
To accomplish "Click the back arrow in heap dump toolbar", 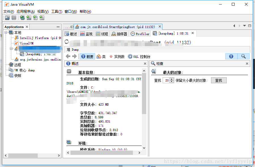I will pos(68,56).
